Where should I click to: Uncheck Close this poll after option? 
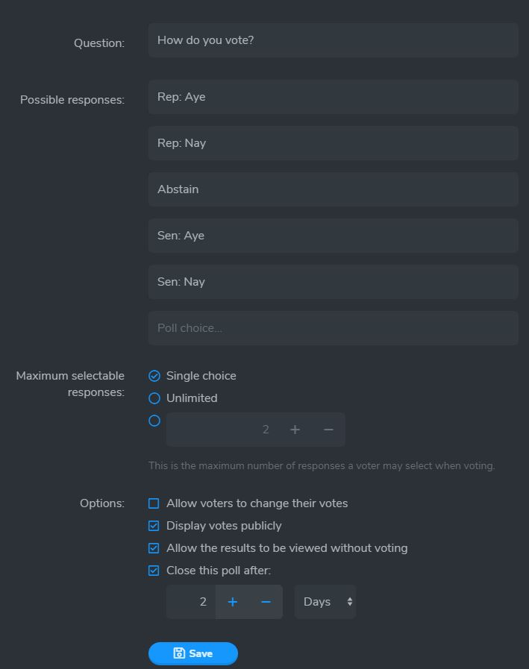click(154, 571)
